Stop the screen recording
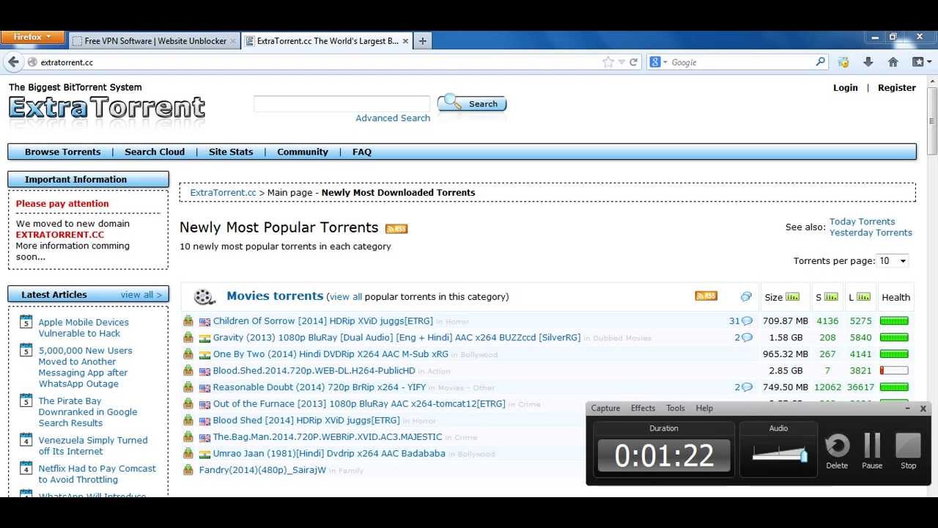 (x=908, y=451)
